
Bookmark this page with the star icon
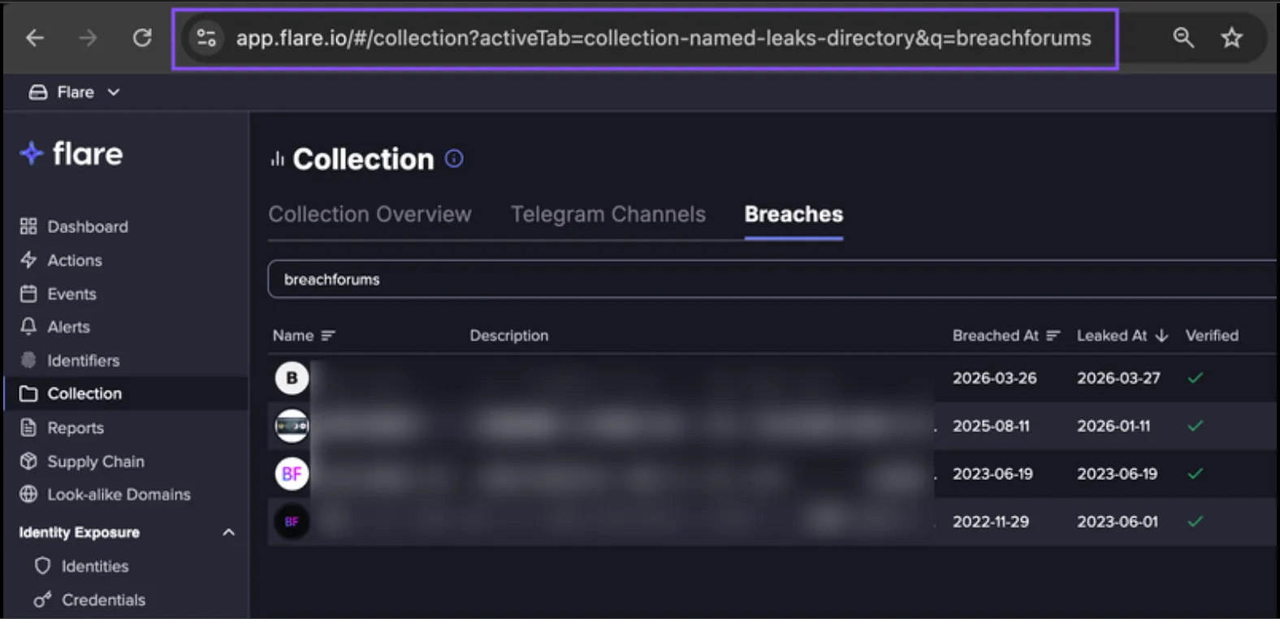coord(1231,37)
